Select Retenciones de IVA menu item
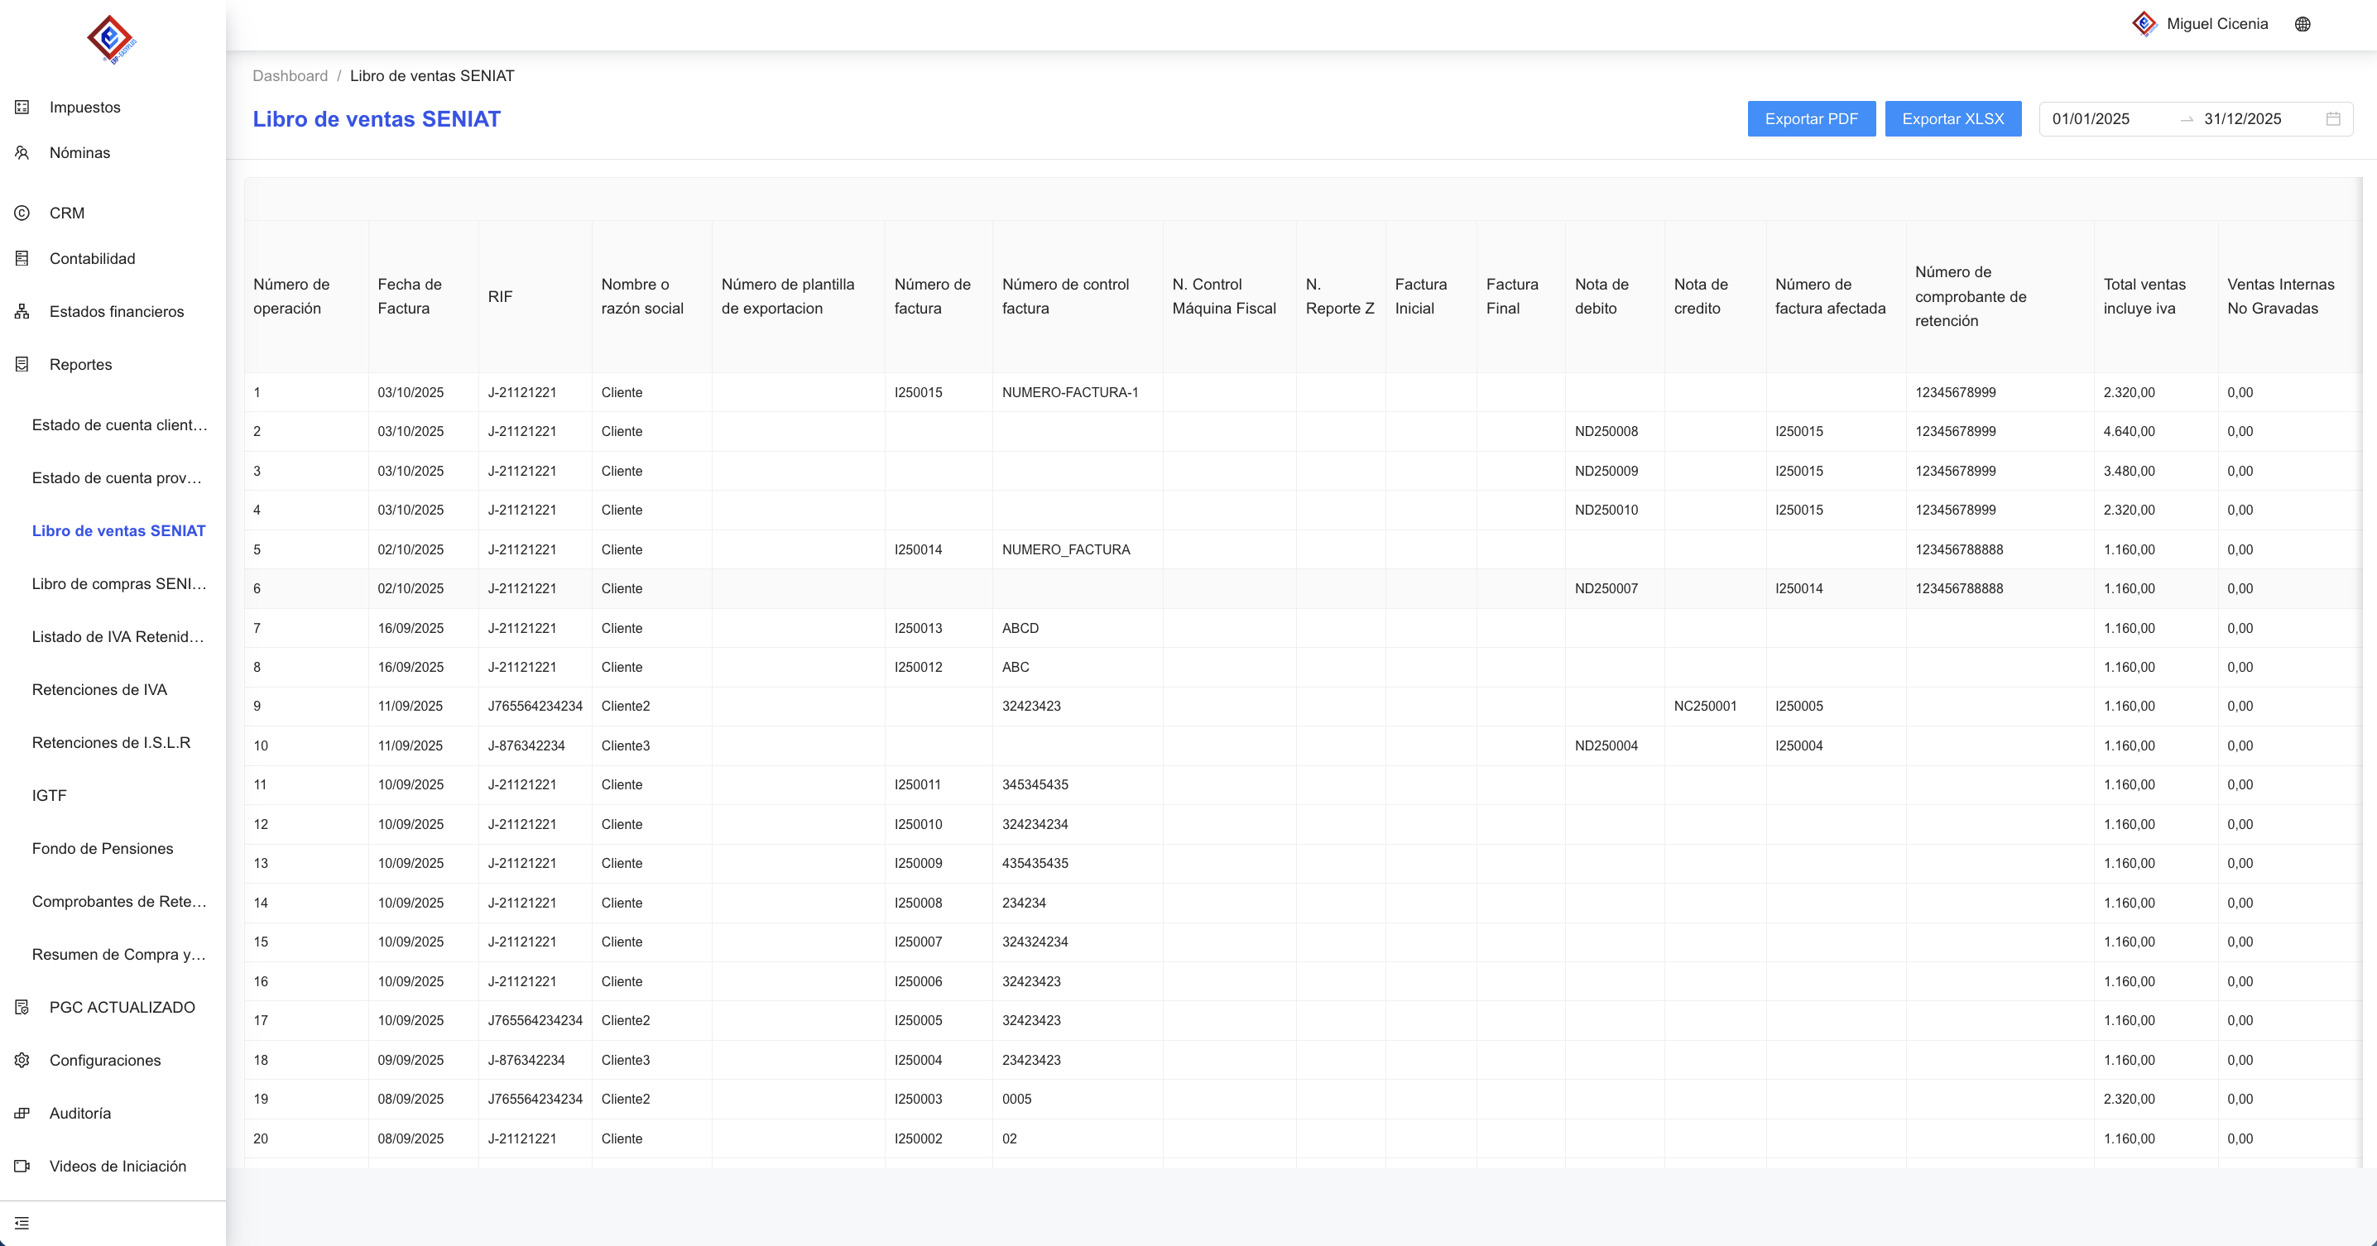Screen dimensions: 2377x1246 point(99,690)
